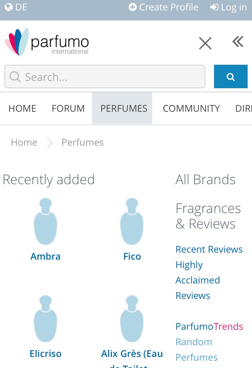Image resolution: width=252 pixels, height=368 pixels.
Task: Go to All Brands heading link
Action: [205, 180]
